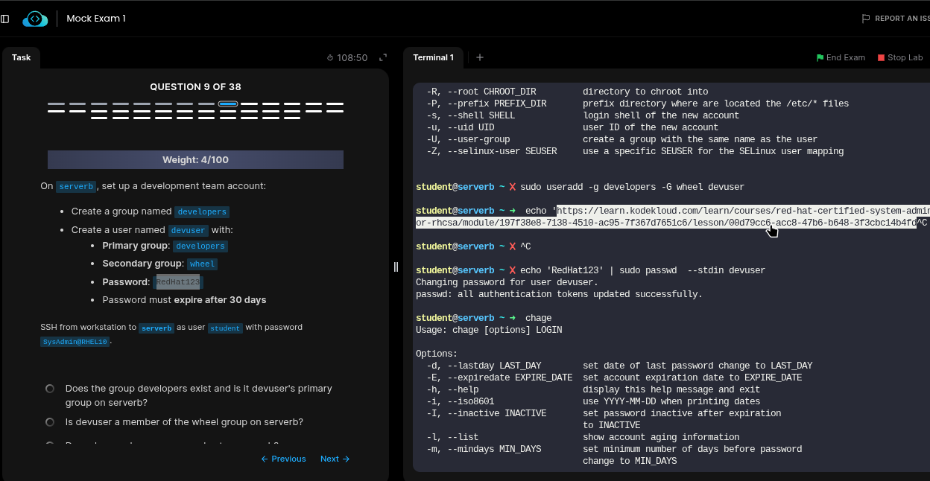The width and height of the screenshot is (930, 481).
Task: Click the green End Exam flag icon
Action: pyautogui.click(x=820, y=57)
